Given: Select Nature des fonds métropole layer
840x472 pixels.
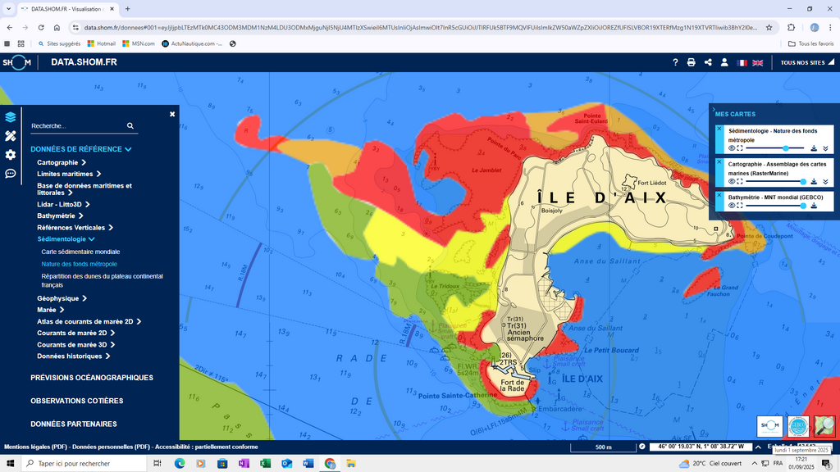Looking at the screenshot, I should (x=79, y=264).
